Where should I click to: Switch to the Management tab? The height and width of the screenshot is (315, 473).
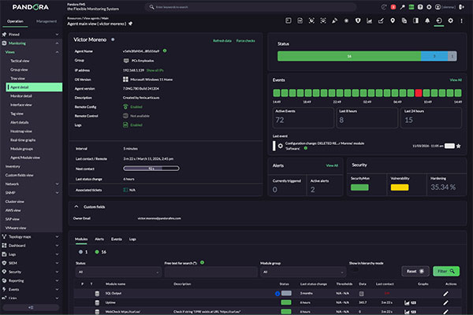47,21
